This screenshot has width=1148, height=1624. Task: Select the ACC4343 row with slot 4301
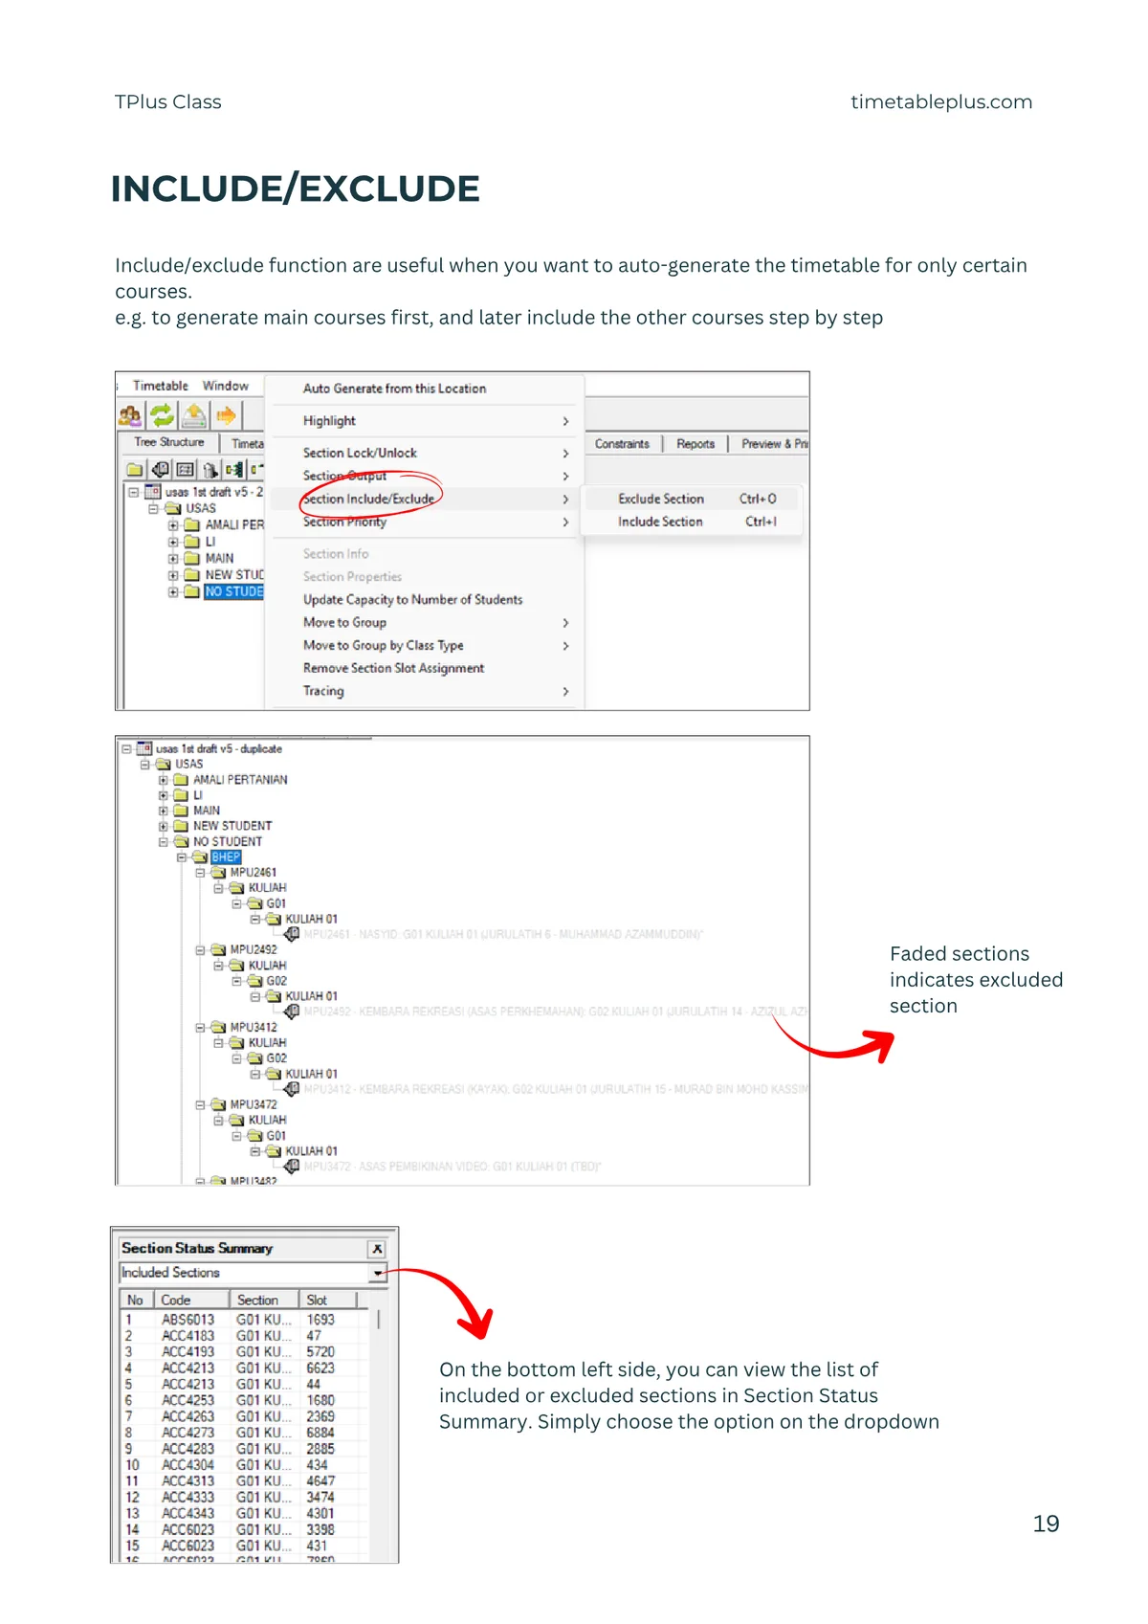click(244, 1513)
